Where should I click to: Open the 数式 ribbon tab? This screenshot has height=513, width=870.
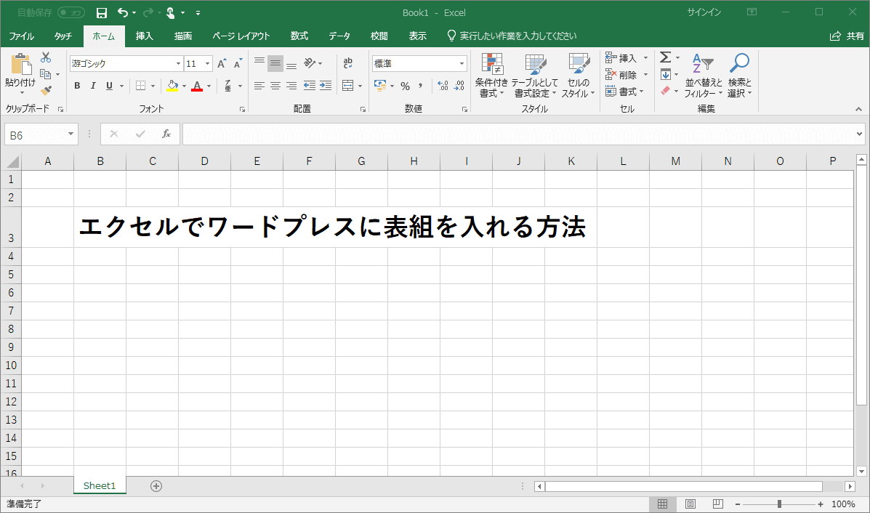[x=299, y=36]
